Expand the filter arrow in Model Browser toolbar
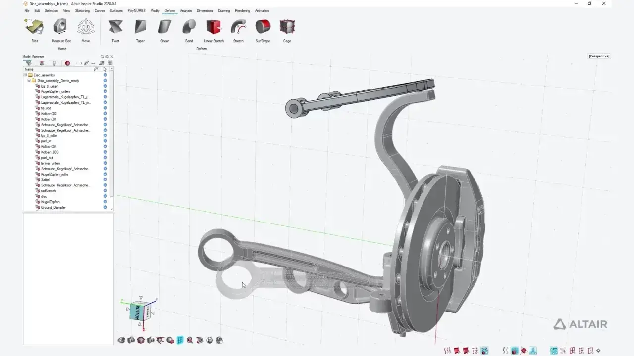This screenshot has width=634, height=356. pyautogui.click(x=82, y=63)
